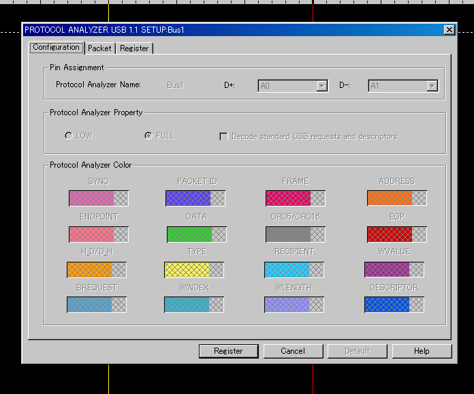
Task: Select the CRC5/CRC16 color swatch
Action: click(x=296, y=234)
